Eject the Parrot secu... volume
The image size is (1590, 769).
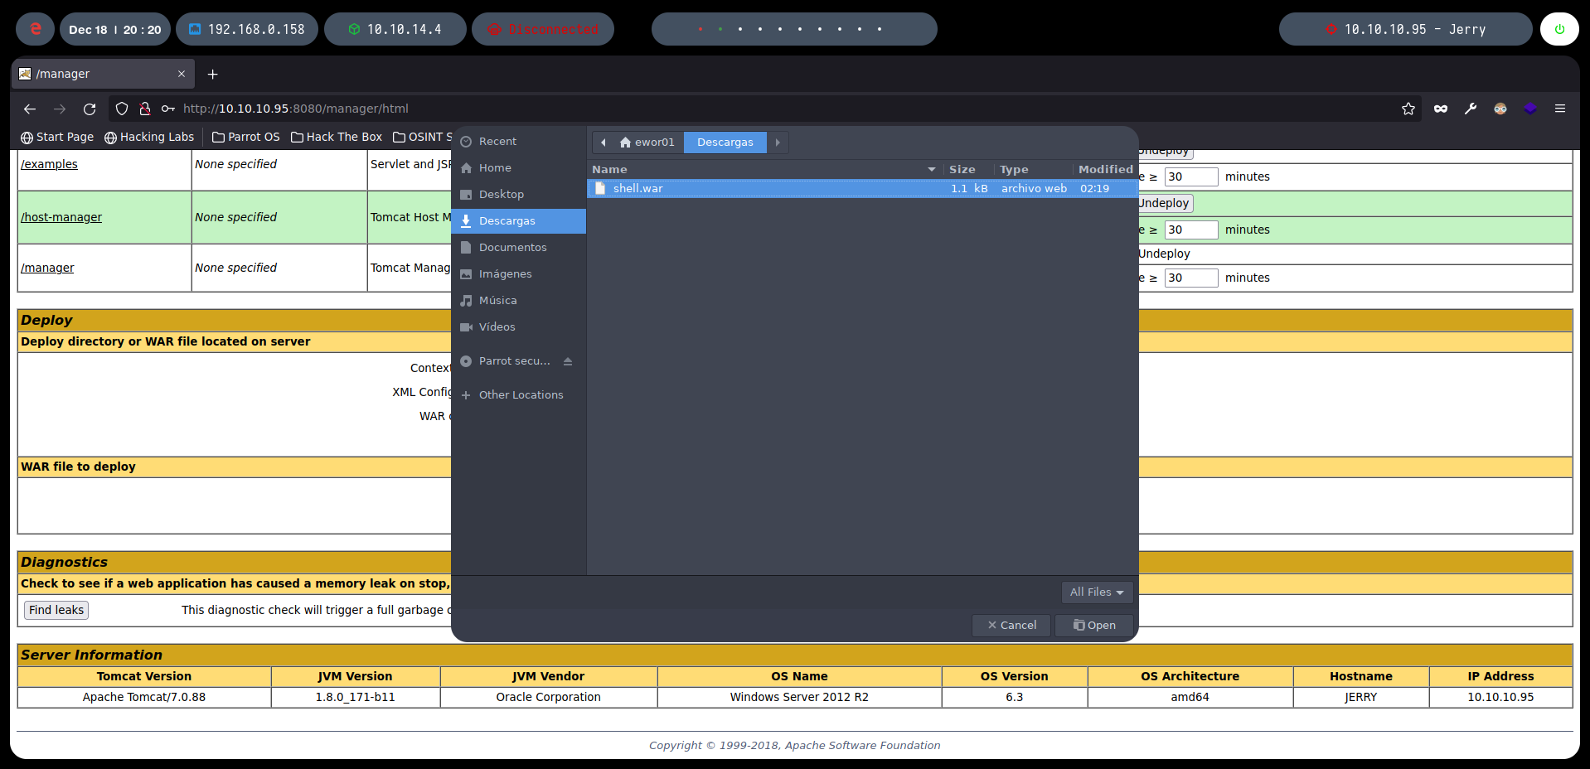tap(568, 361)
